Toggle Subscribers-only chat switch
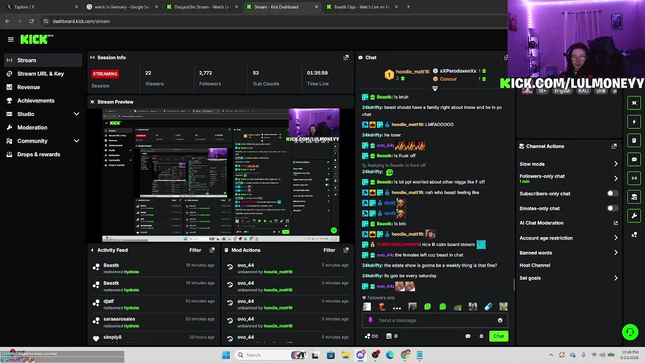Image resolution: width=645 pixels, height=363 pixels. (612, 194)
